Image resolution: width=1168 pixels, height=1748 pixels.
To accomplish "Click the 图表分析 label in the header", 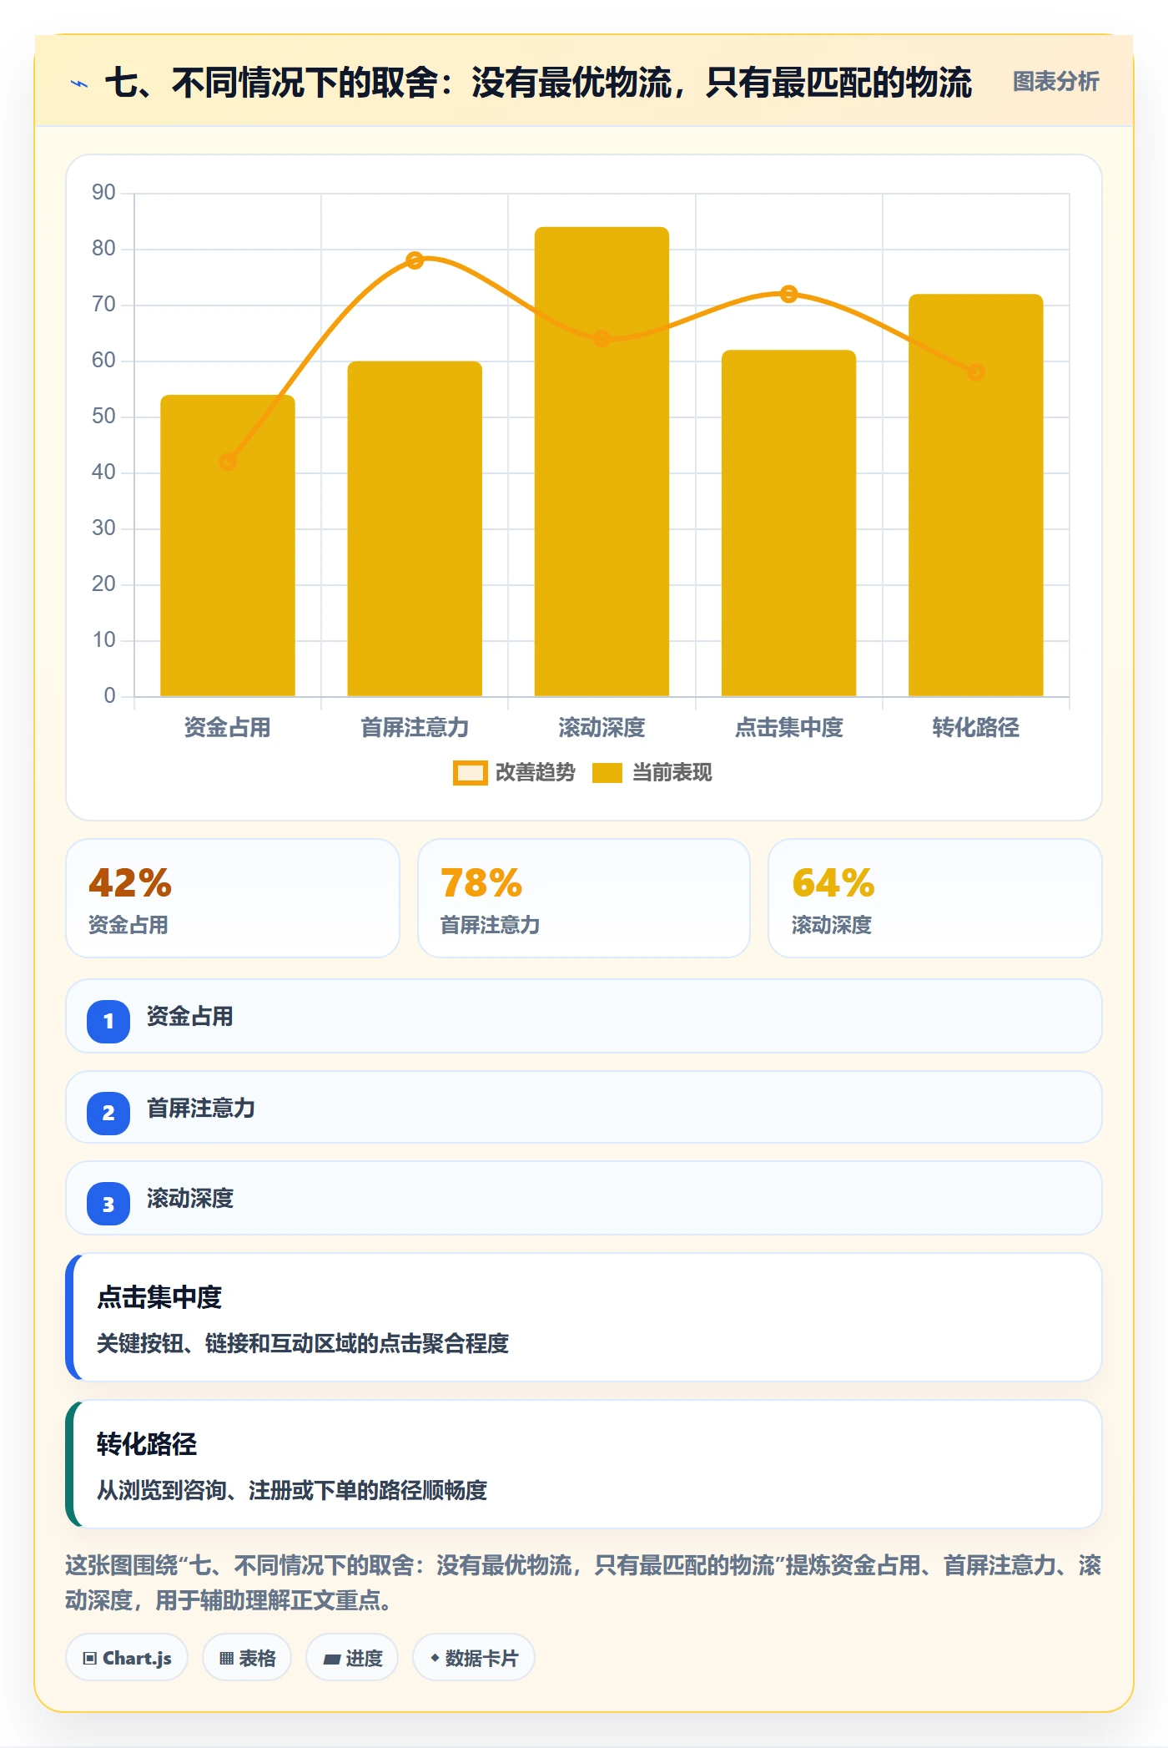I will click(1055, 82).
